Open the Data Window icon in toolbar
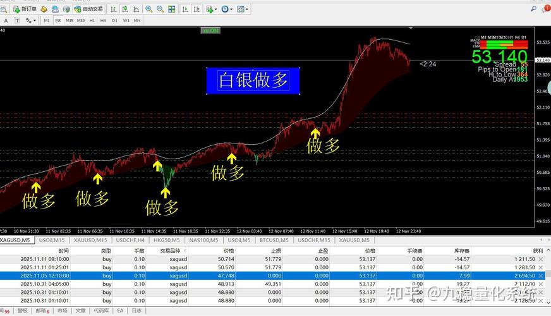Viewport: 551px width, 316px height. coord(55,9)
